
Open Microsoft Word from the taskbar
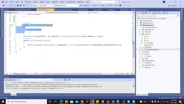tap(113, 101)
